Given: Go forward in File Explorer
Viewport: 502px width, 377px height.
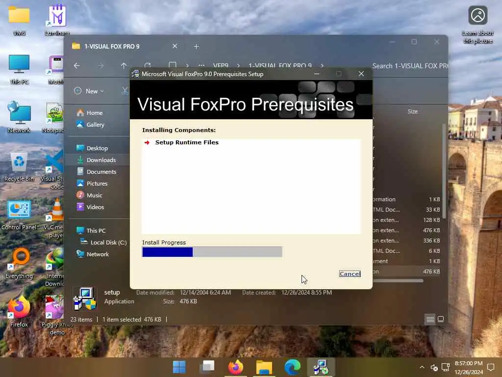Looking at the screenshot, I should pyautogui.click(x=100, y=66).
